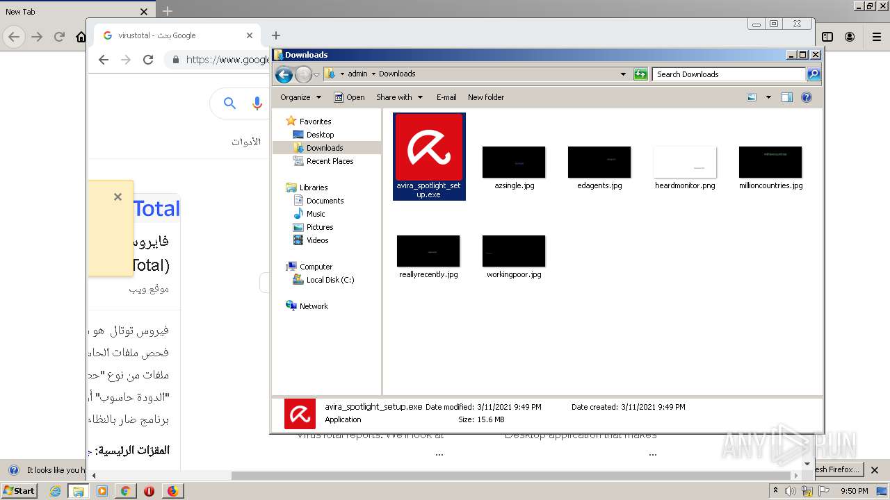Open the Firefox hamburger menu

pyautogui.click(x=877, y=37)
